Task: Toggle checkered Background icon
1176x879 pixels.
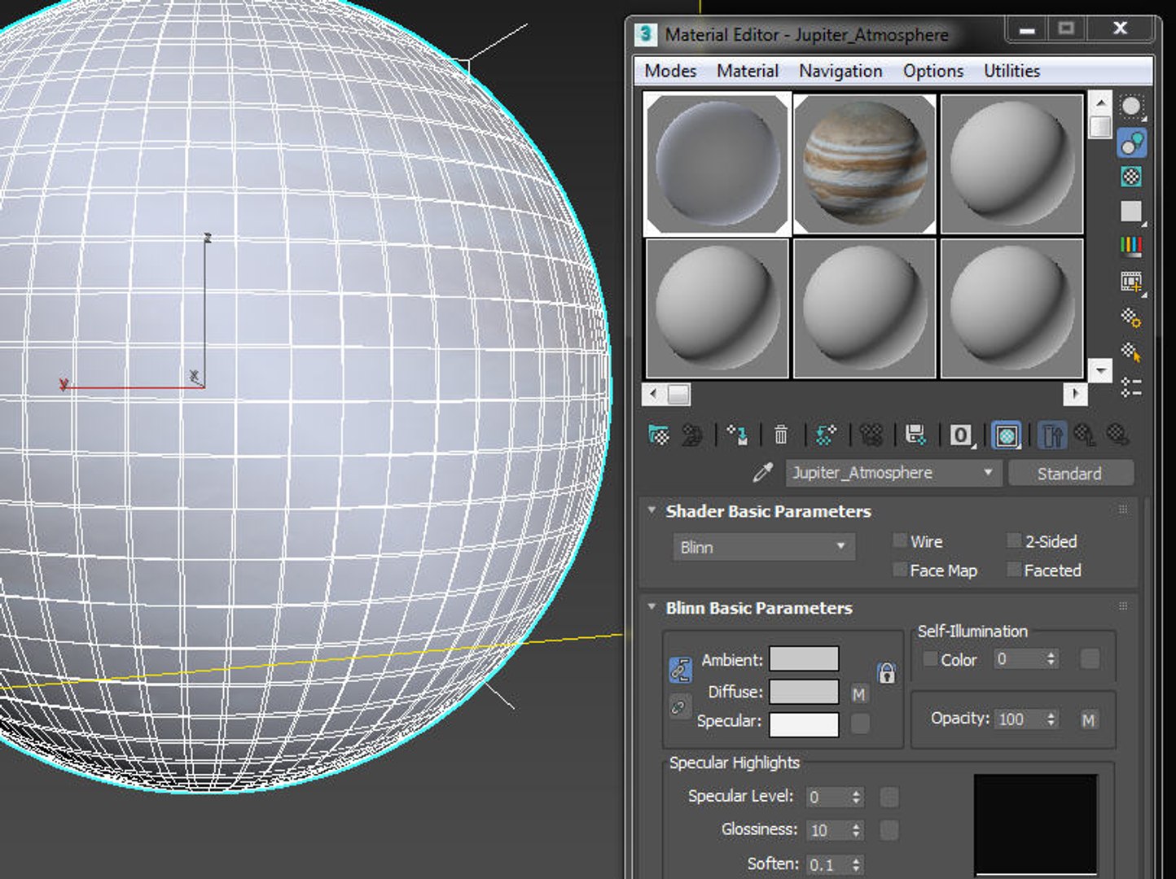Action: coord(1131,177)
